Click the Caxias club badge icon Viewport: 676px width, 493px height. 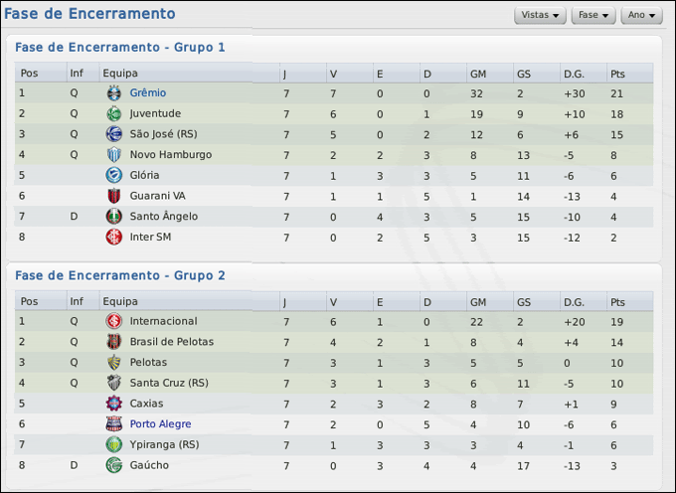[x=113, y=404]
